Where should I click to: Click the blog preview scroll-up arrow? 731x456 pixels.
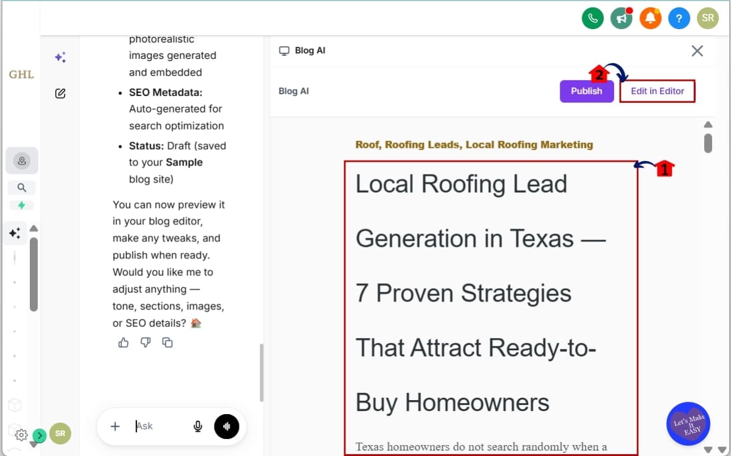click(708, 125)
